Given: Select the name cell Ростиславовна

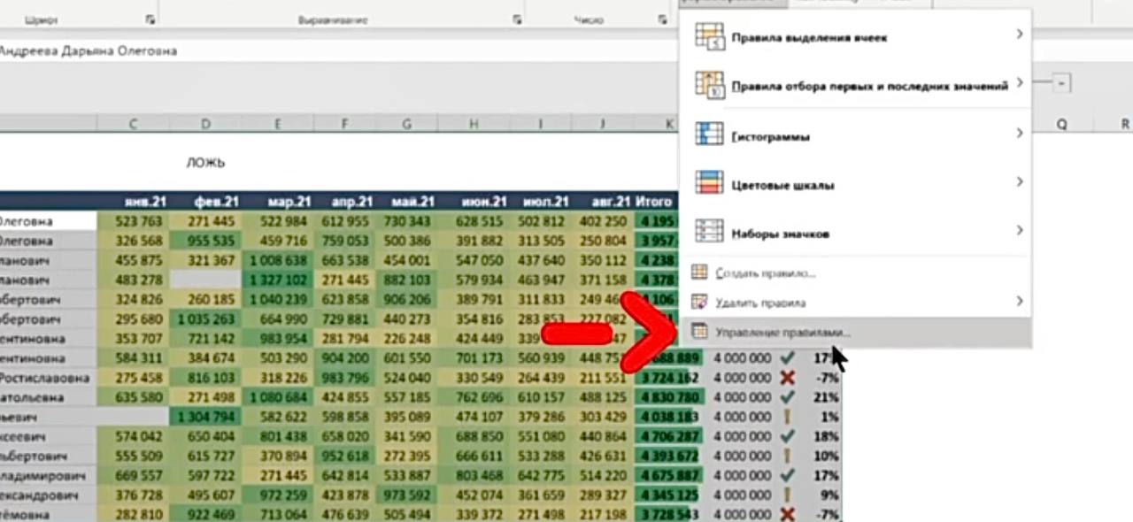Looking at the screenshot, I should 49,378.
